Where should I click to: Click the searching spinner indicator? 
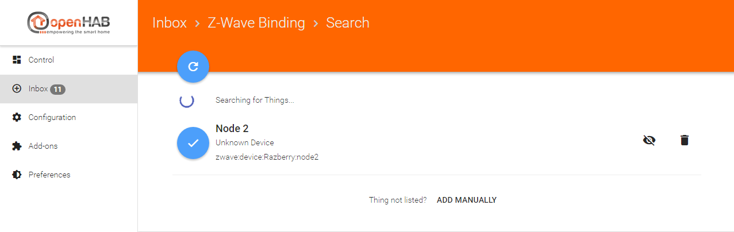point(187,100)
